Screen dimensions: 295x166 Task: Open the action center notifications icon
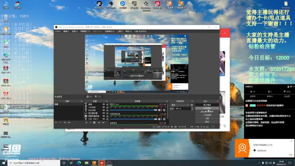click(x=290, y=163)
